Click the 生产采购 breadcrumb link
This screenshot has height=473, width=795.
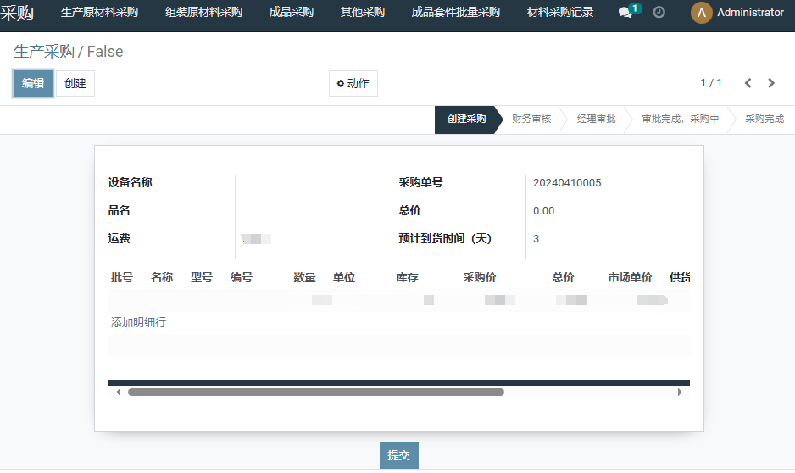click(43, 52)
